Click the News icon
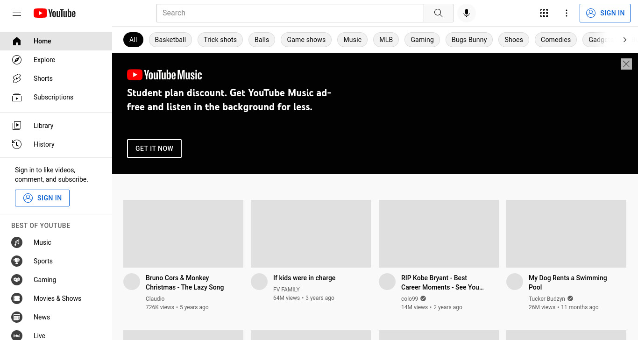The image size is (638, 340). pyautogui.click(x=17, y=317)
